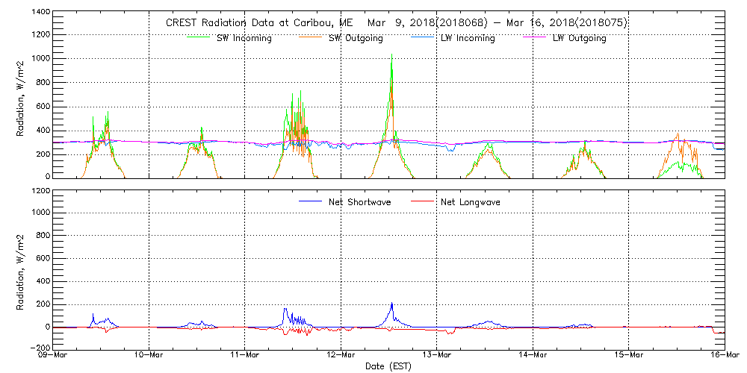Click the 14-Mar date label on x-axis
Screen dimensions: 747x373
pos(533,356)
